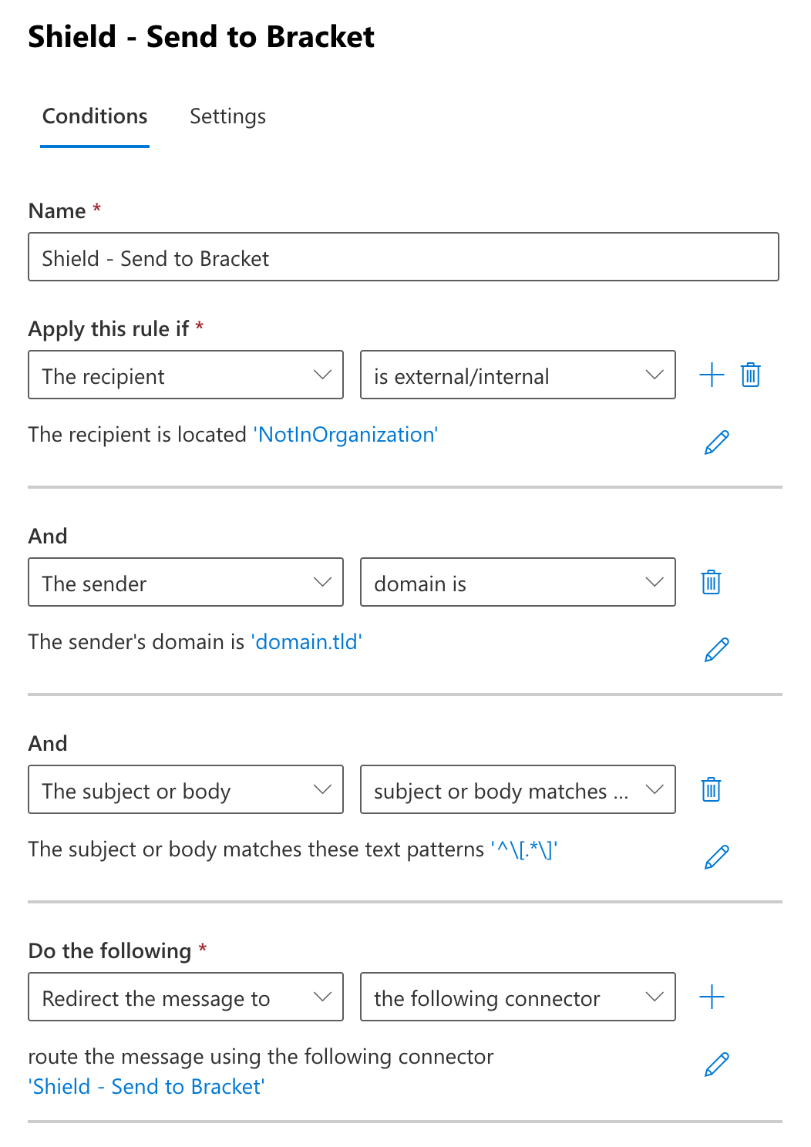Open the 'The sender' dropdown

pos(186,583)
